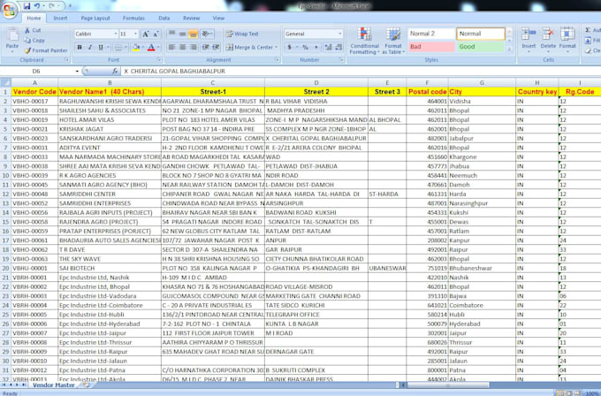601x396 pixels.
Task: Click the Conditional Formatting icon
Action: tap(364, 38)
